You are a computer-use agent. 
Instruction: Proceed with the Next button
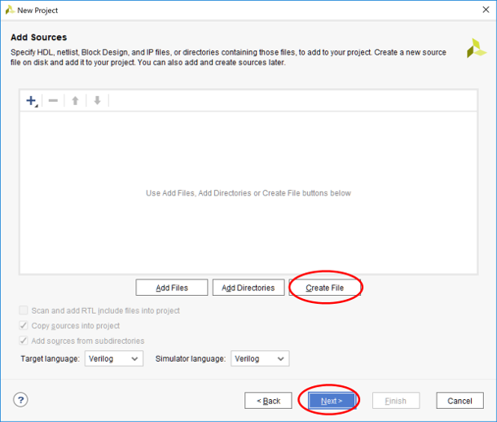332,401
